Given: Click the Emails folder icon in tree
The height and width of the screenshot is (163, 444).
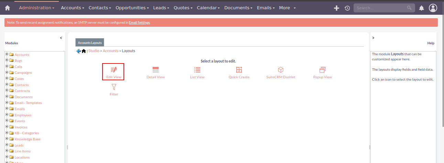Looking at the screenshot, I should [x=11, y=109].
